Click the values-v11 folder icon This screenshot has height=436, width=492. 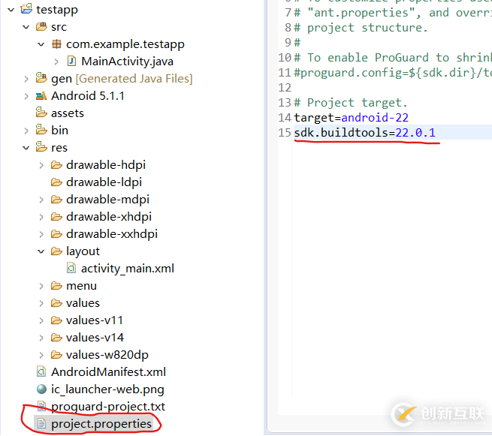tap(56, 320)
